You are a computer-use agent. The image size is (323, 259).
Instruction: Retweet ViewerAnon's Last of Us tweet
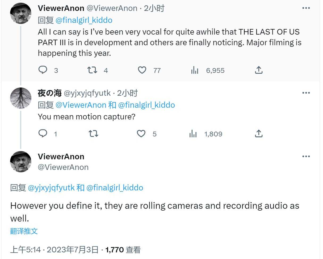[x=92, y=70]
